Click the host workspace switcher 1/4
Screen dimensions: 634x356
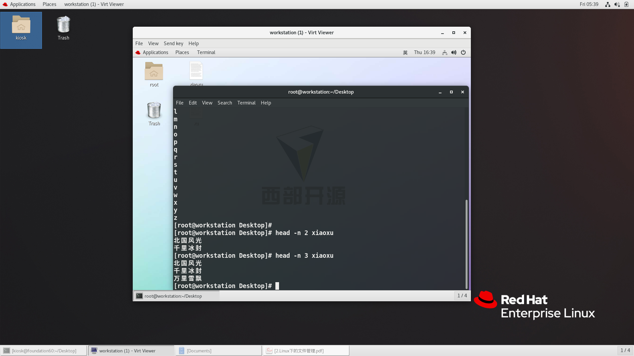(x=625, y=350)
